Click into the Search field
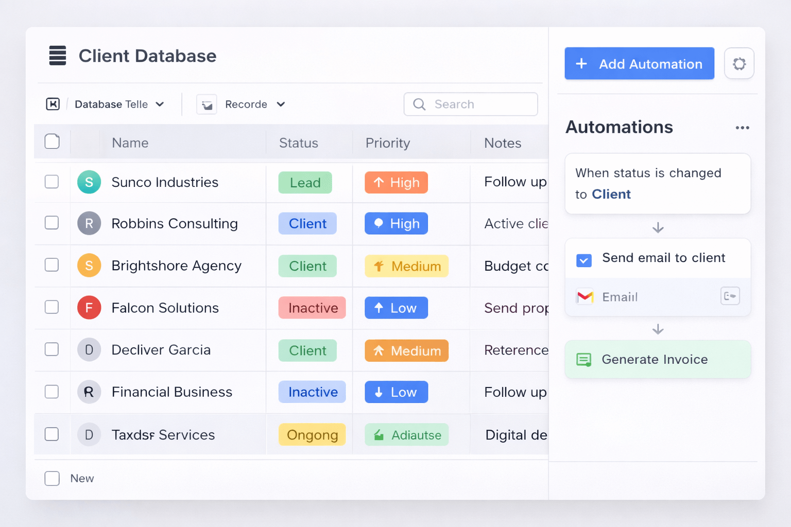Image resolution: width=791 pixels, height=527 pixels. (x=471, y=104)
